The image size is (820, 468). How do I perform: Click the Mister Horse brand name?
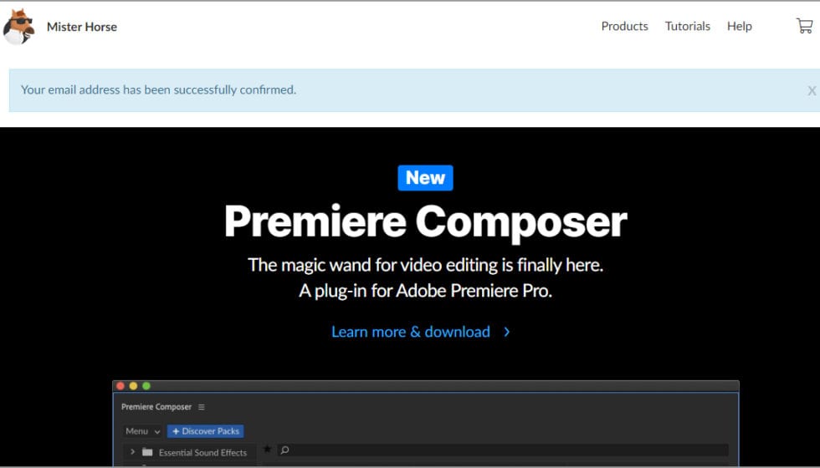(x=82, y=27)
